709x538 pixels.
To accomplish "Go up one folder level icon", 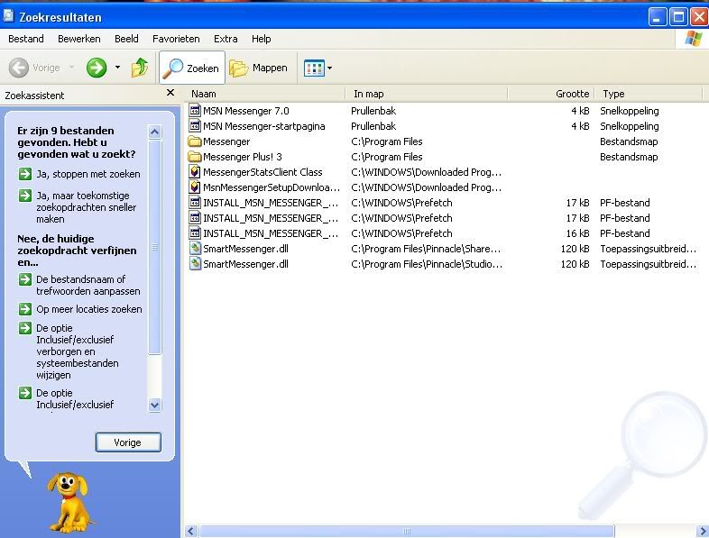I will pos(140,68).
